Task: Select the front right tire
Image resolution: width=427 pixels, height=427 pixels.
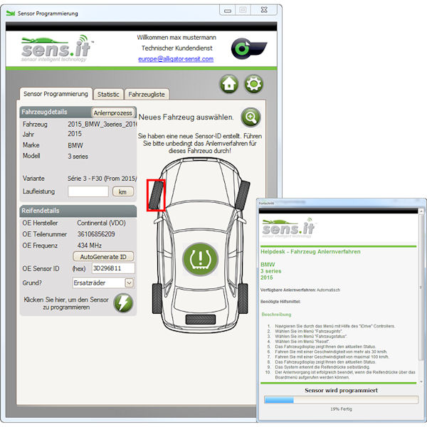Action: 243,195
